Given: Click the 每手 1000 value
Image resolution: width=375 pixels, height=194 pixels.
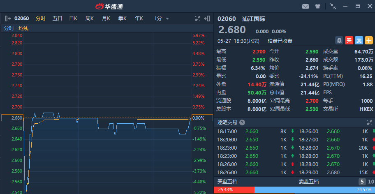Looking at the screenshot, I should [367, 101].
